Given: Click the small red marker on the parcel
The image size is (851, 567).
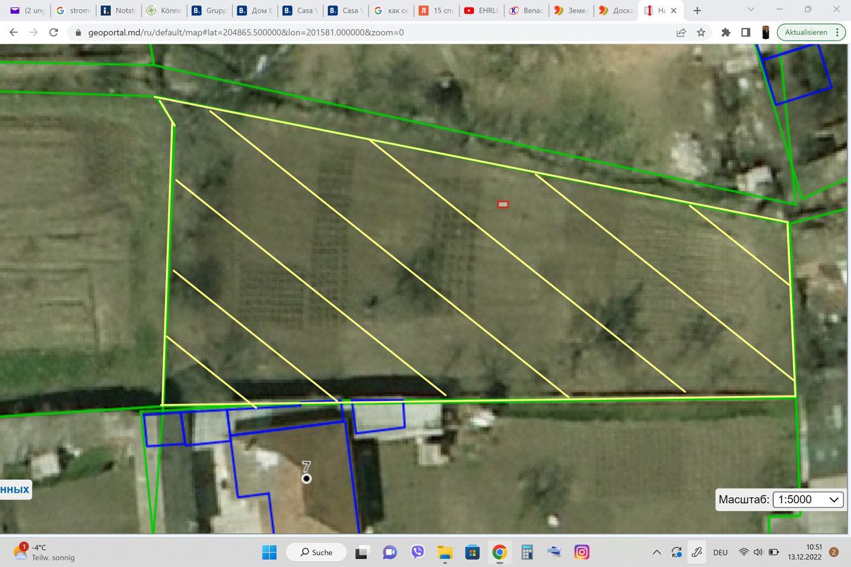Looking at the screenshot, I should (x=503, y=204).
